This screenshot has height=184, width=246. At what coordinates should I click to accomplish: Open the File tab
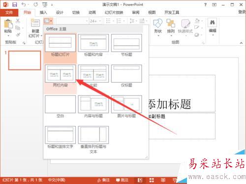pos(9,12)
